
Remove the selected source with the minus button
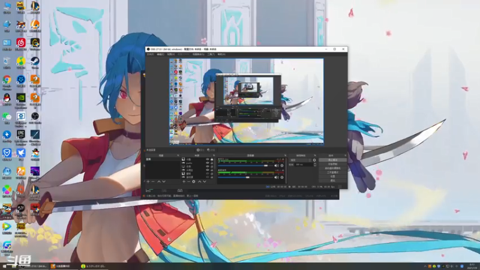pos(188,182)
